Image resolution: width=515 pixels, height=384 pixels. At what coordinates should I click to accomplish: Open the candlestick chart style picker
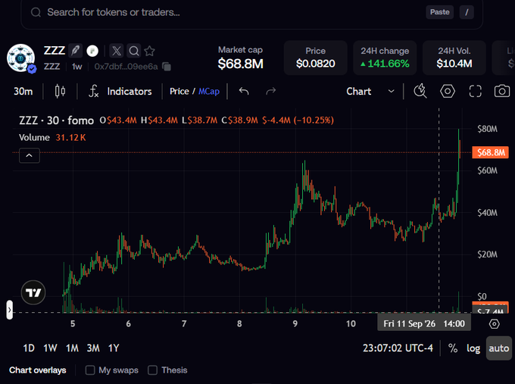[60, 91]
